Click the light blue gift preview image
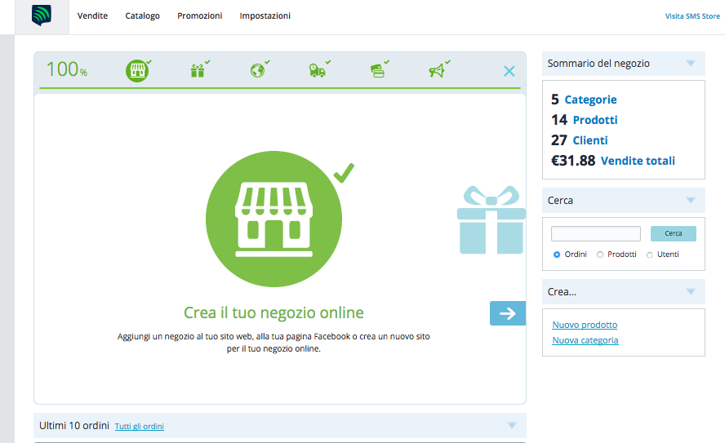Image resolution: width=725 pixels, height=443 pixels. tap(491, 220)
